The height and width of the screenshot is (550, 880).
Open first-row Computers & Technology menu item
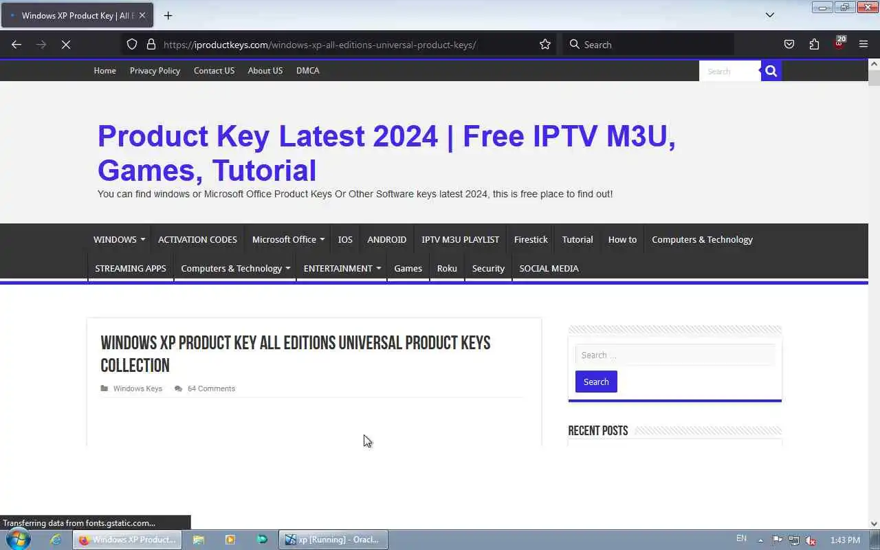[702, 239]
